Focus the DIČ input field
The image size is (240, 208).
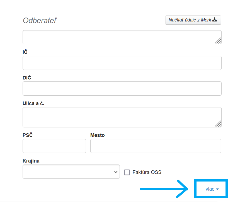[122, 88]
